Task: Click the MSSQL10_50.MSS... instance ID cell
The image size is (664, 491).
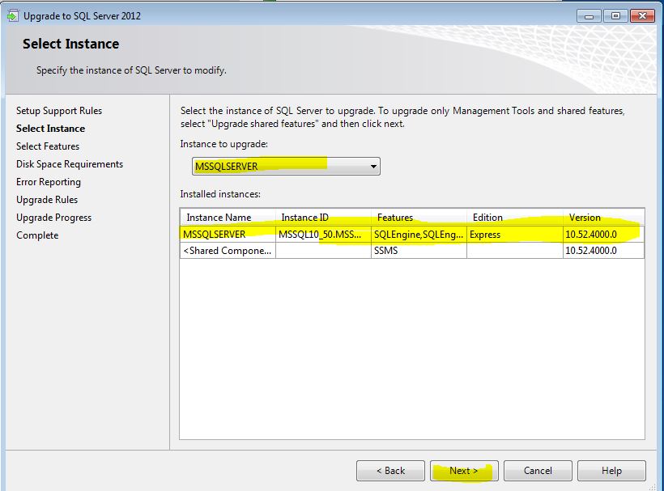Action: point(324,235)
